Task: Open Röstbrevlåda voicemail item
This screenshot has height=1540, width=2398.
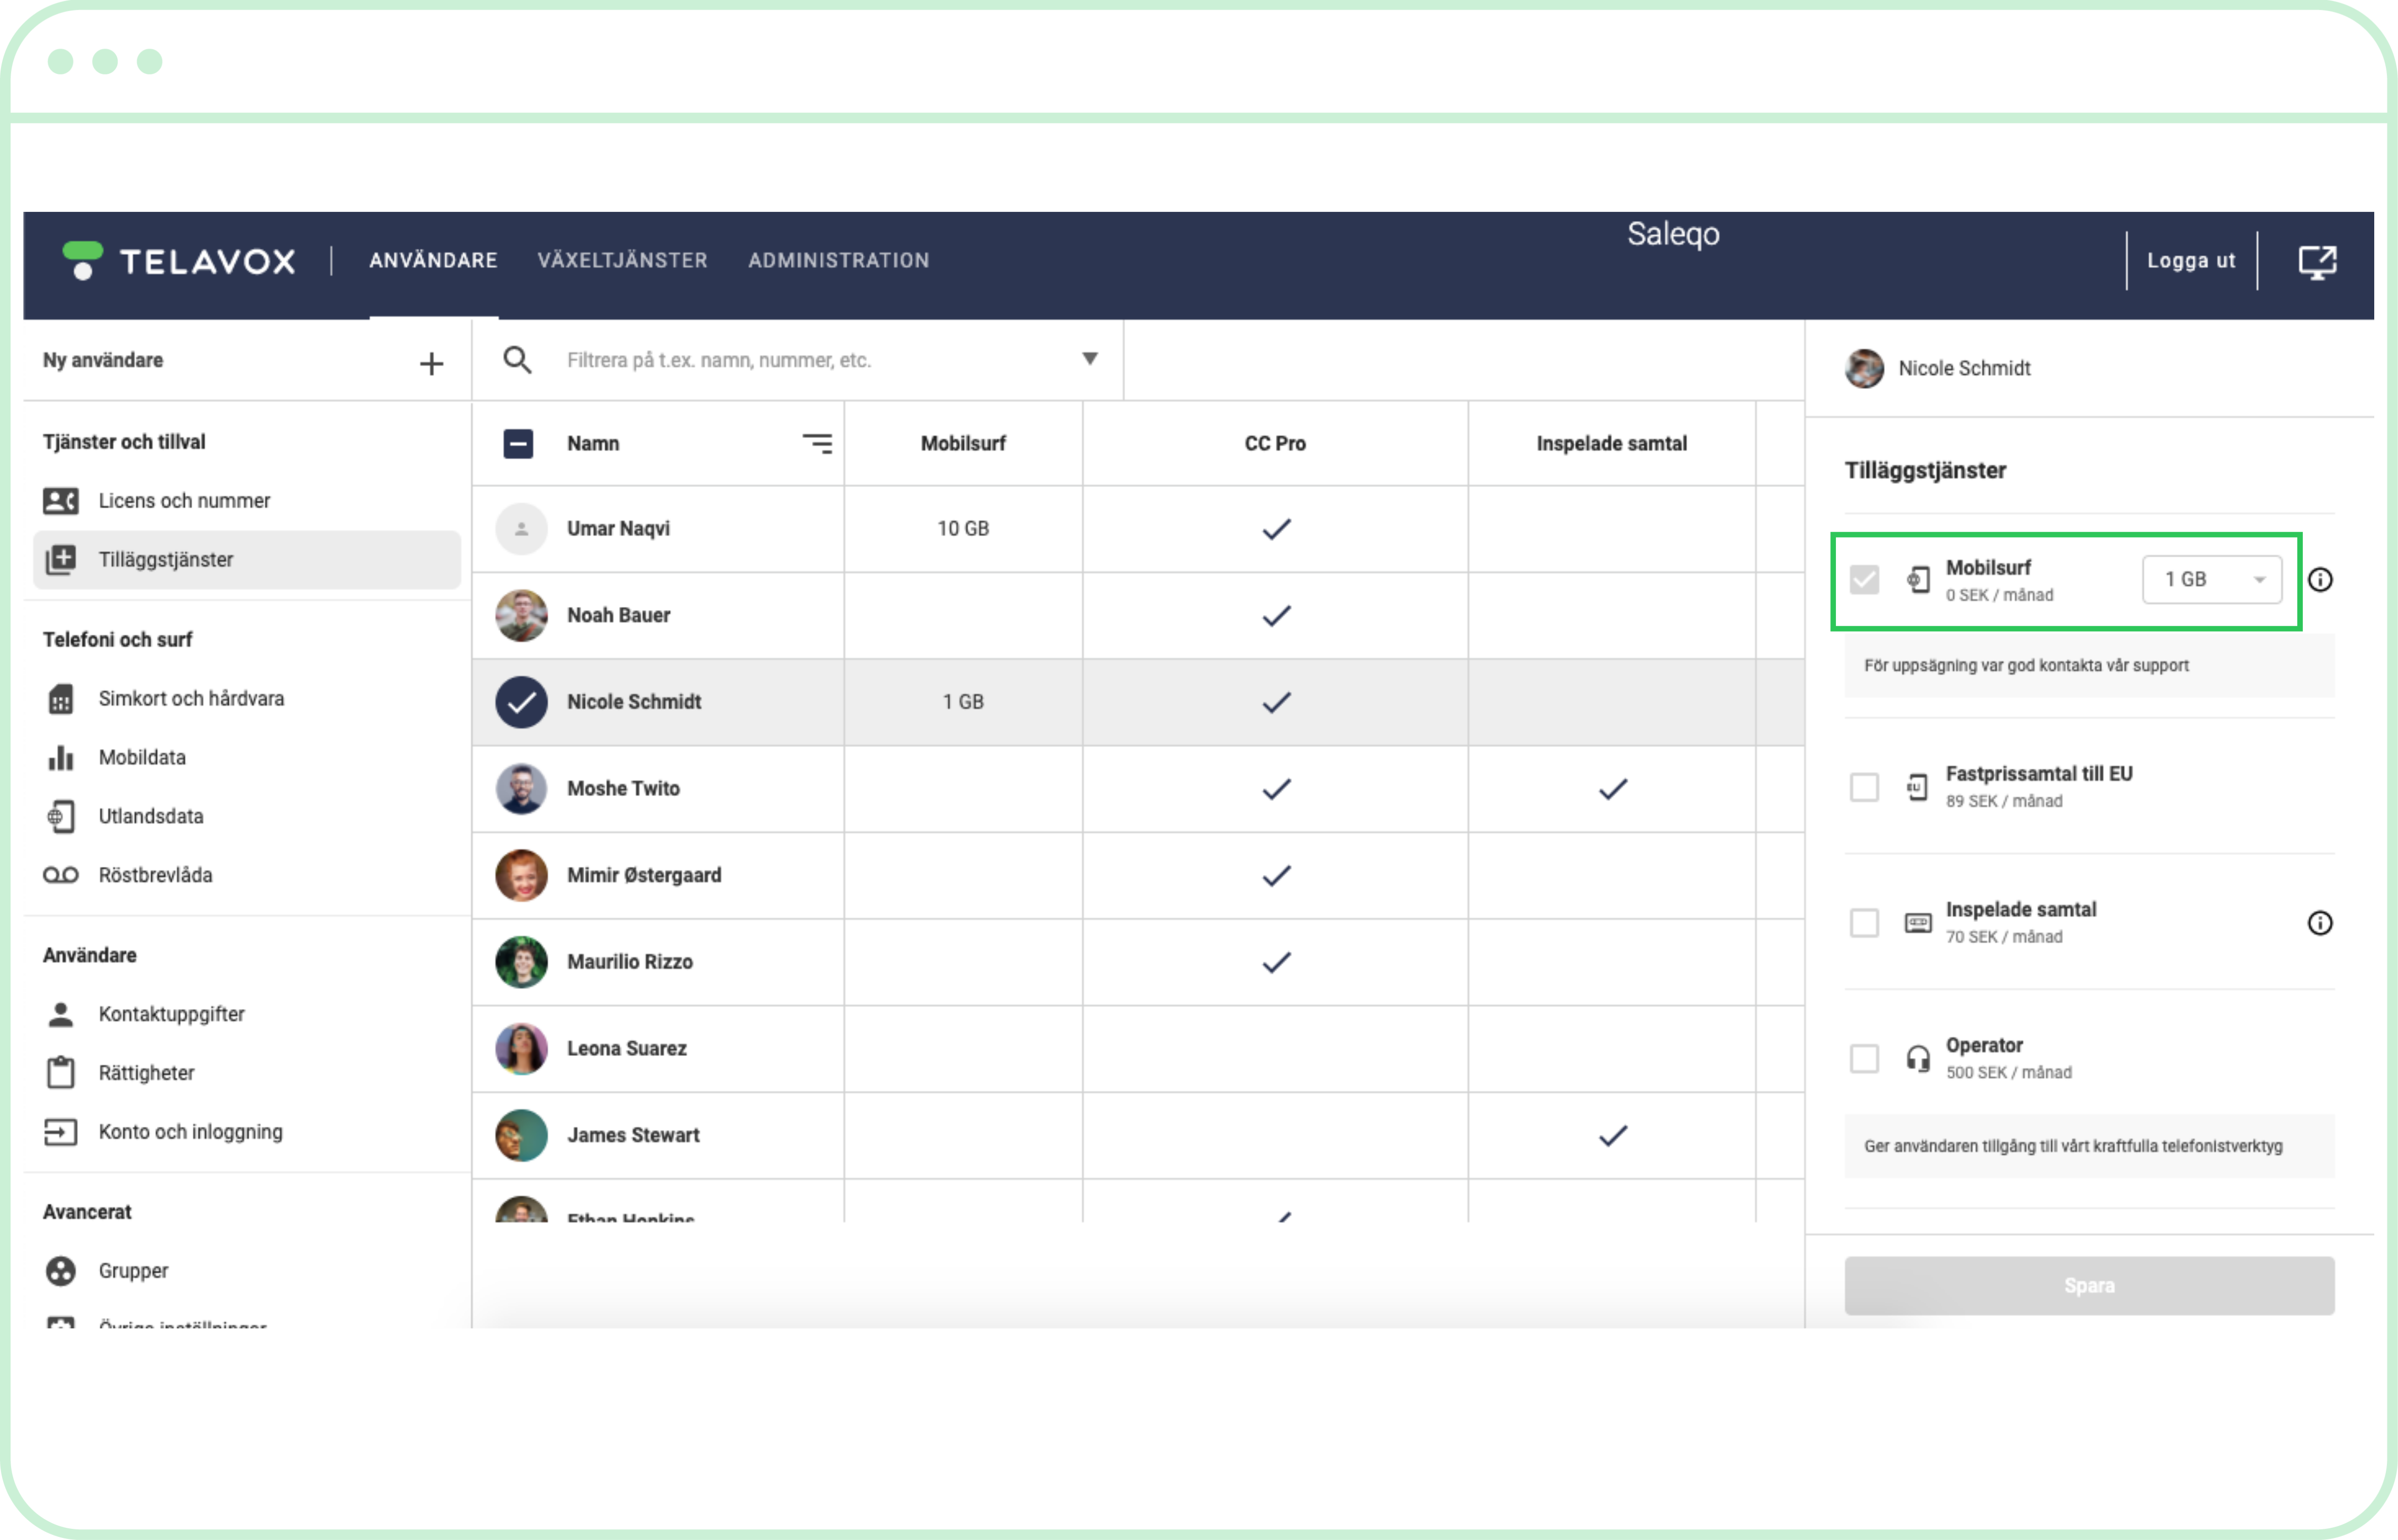Action: click(154, 876)
